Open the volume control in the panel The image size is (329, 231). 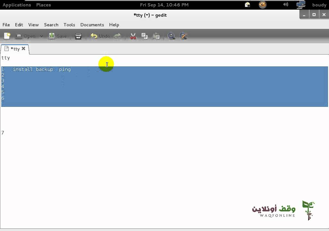286,4
